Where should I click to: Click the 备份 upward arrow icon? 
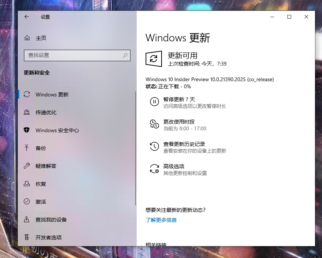(26, 148)
